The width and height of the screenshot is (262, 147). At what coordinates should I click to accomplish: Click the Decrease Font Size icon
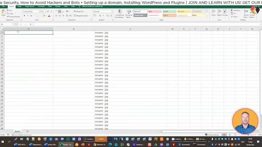click(51, 11)
